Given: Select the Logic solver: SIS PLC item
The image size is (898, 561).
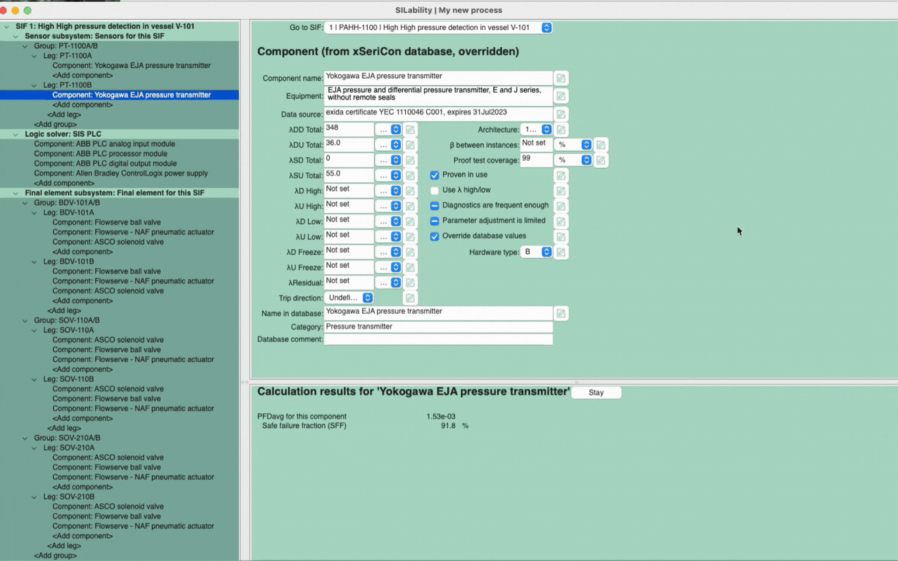Looking at the screenshot, I should tap(63, 134).
